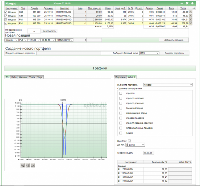The image size is (200, 186).
Task: Toggle the В рублях checkbox
Action: (x=129, y=141)
